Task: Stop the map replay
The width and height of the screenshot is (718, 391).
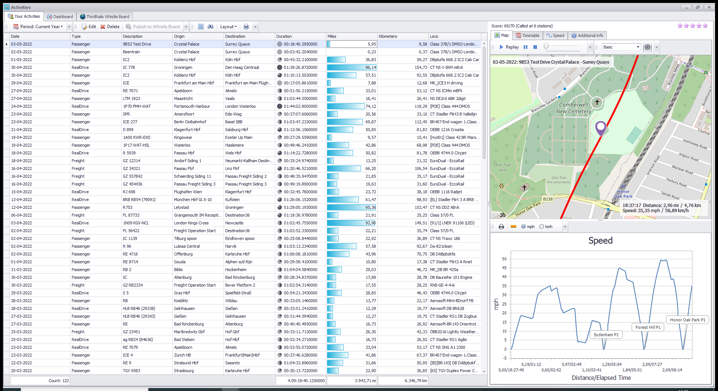Action: pyautogui.click(x=535, y=47)
